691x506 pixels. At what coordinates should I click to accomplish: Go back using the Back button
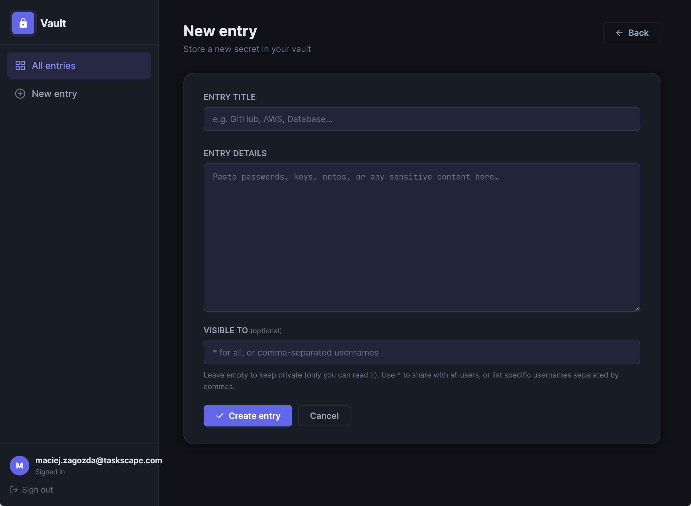coord(632,33)
